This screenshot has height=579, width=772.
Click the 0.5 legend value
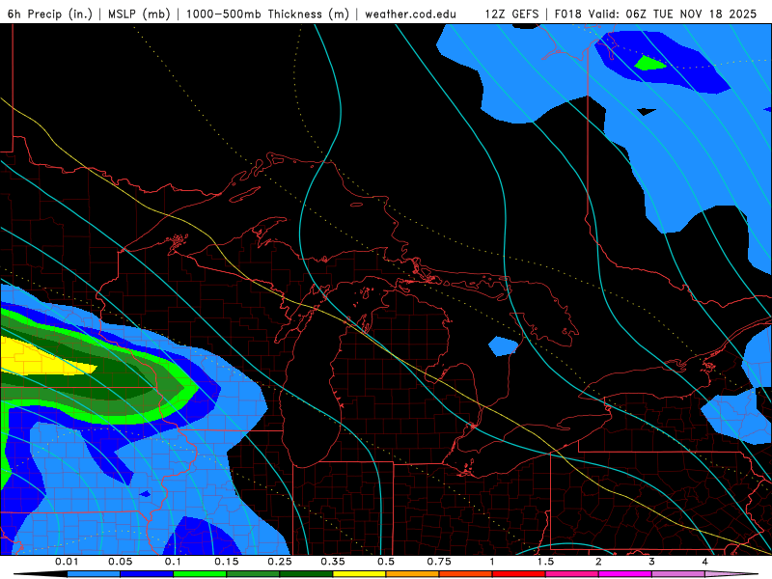click(386, 562)
